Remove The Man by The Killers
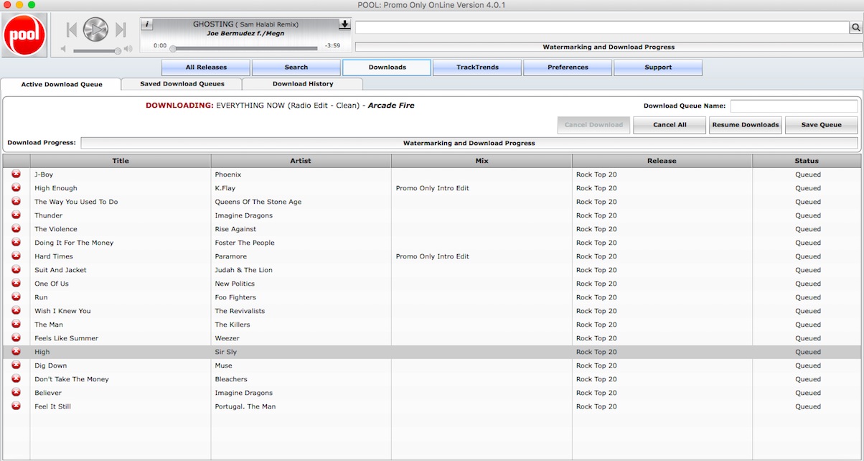Image resolution: width=864 pixels, height=461 pixels. 16,325
